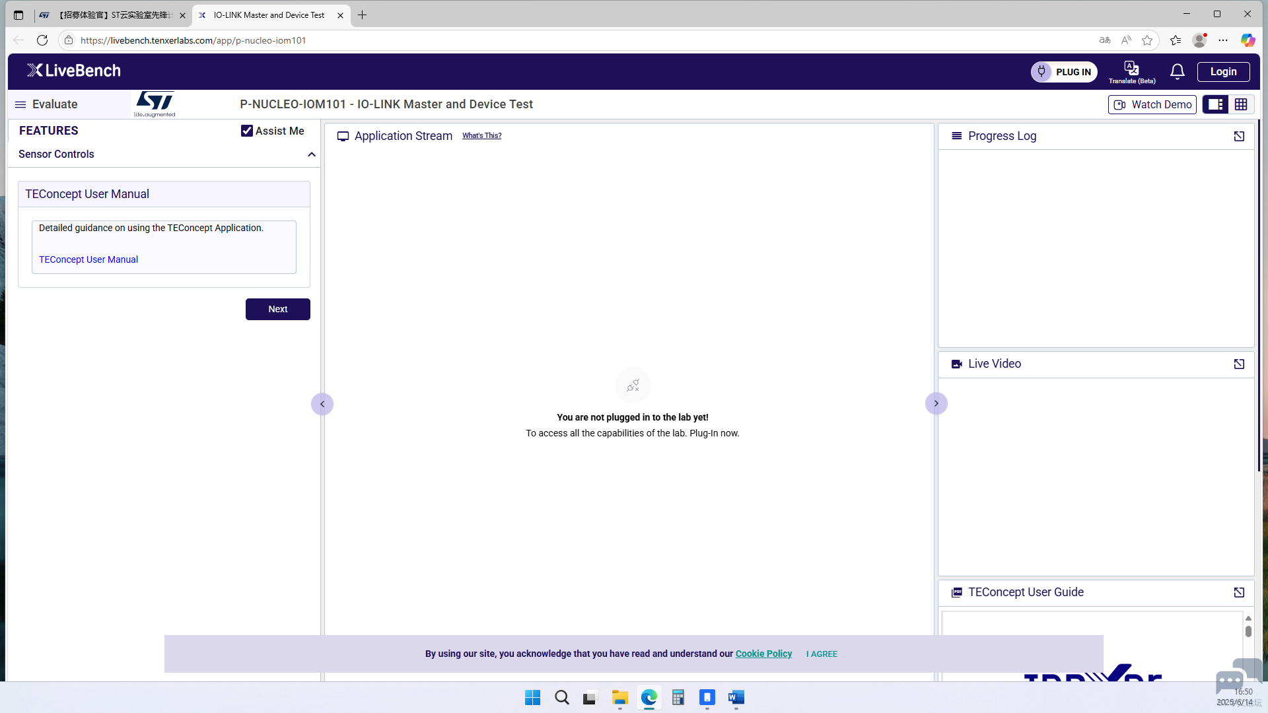Collapse the Sensor Controls section

(312, 154)
